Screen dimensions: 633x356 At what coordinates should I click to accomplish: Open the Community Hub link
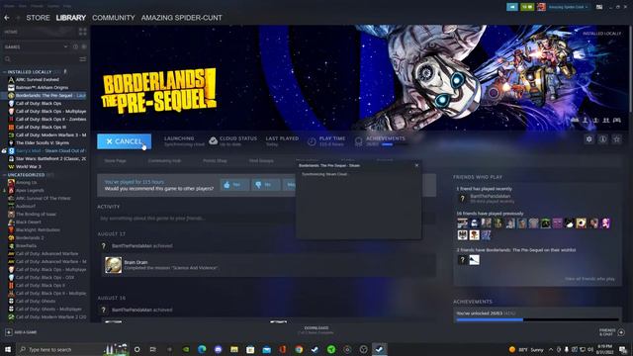pyautogui.click(x=165, y=160)
